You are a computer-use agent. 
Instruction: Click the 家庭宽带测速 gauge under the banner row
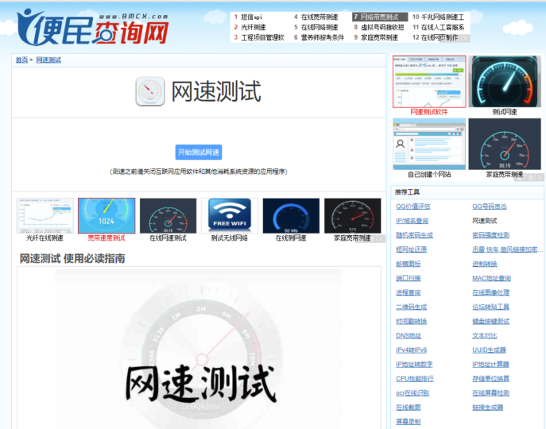click(352, 215)
